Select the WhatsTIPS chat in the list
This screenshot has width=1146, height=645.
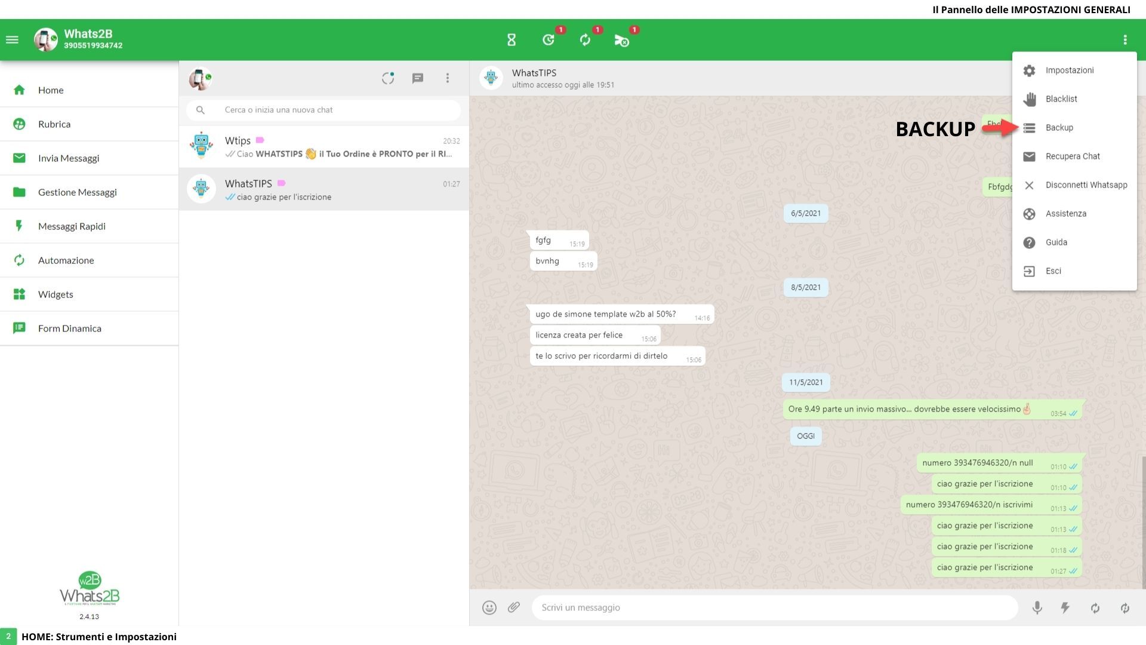[x=324, y=189]
